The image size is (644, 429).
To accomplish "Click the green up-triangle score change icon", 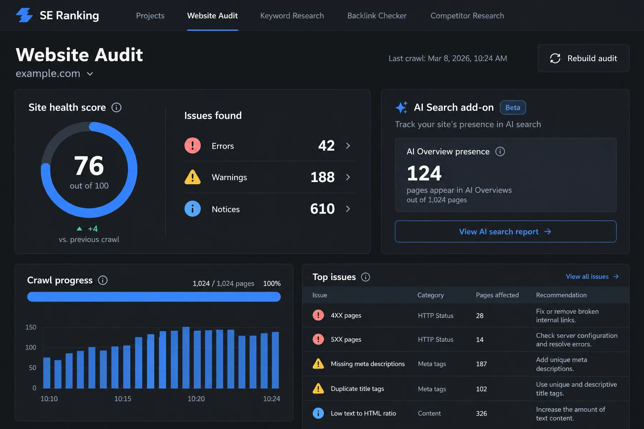I will pos(79,229).
